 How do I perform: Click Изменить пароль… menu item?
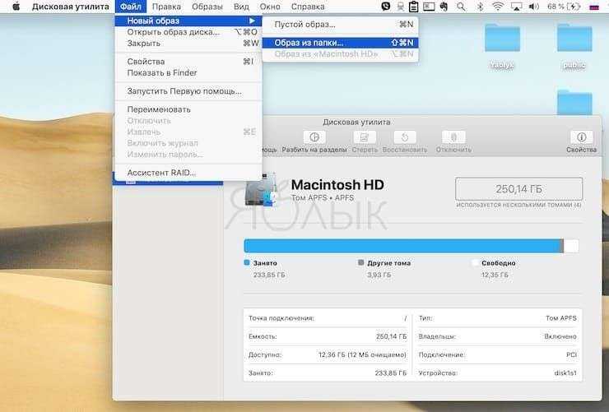coord(188,155)
